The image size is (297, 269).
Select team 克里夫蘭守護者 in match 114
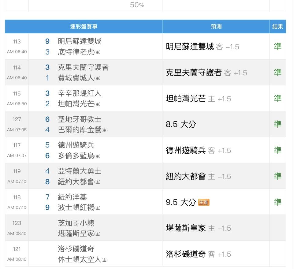[83, 67]
